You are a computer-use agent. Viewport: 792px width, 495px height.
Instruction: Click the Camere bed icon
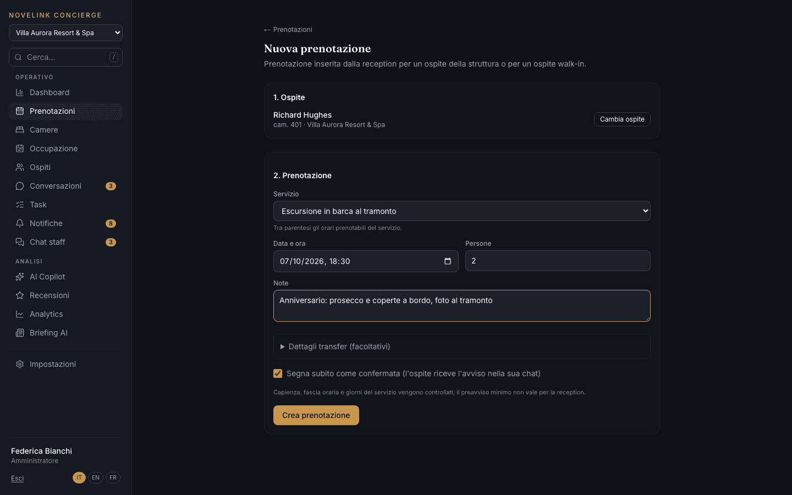coord(20,130)
